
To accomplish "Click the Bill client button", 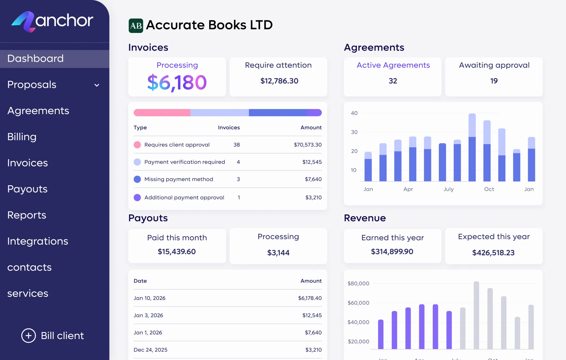I will coord(62,336).
